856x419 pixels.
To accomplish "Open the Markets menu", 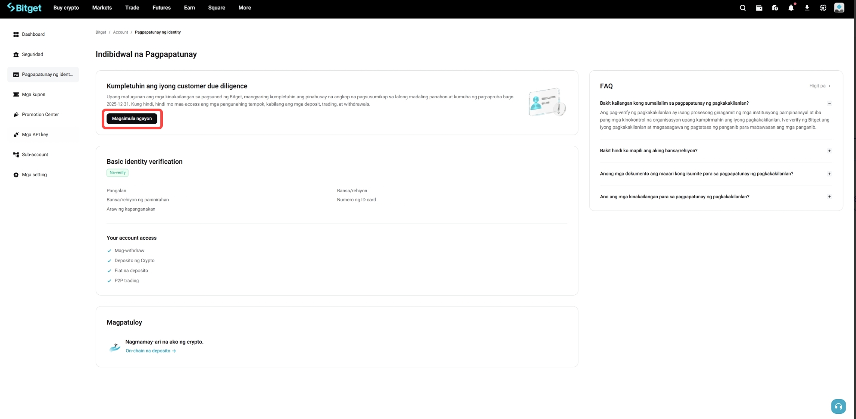I will click(x=102, y=7).
